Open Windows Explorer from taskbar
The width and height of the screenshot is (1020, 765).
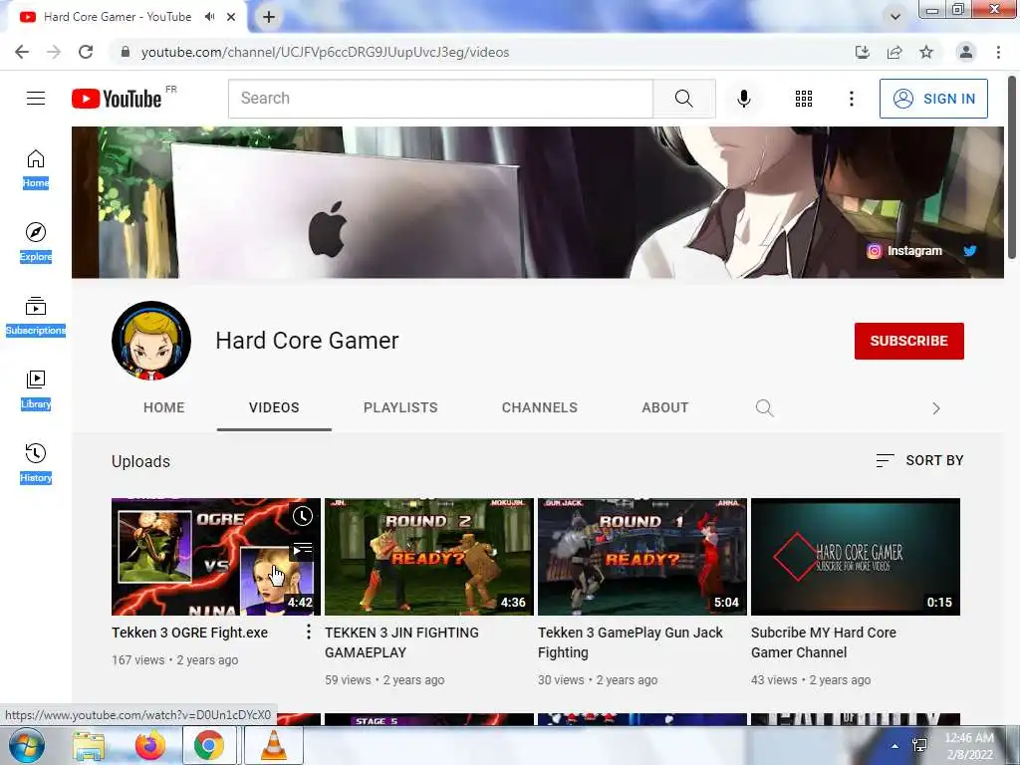click(89, 745)
